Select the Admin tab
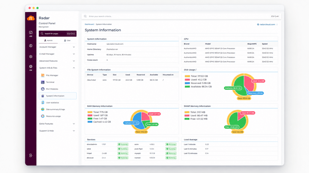The height and width of the screenshot is (173, 309). (x=48, y=41)
